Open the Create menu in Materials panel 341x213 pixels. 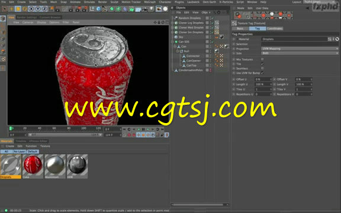(10, 146)
